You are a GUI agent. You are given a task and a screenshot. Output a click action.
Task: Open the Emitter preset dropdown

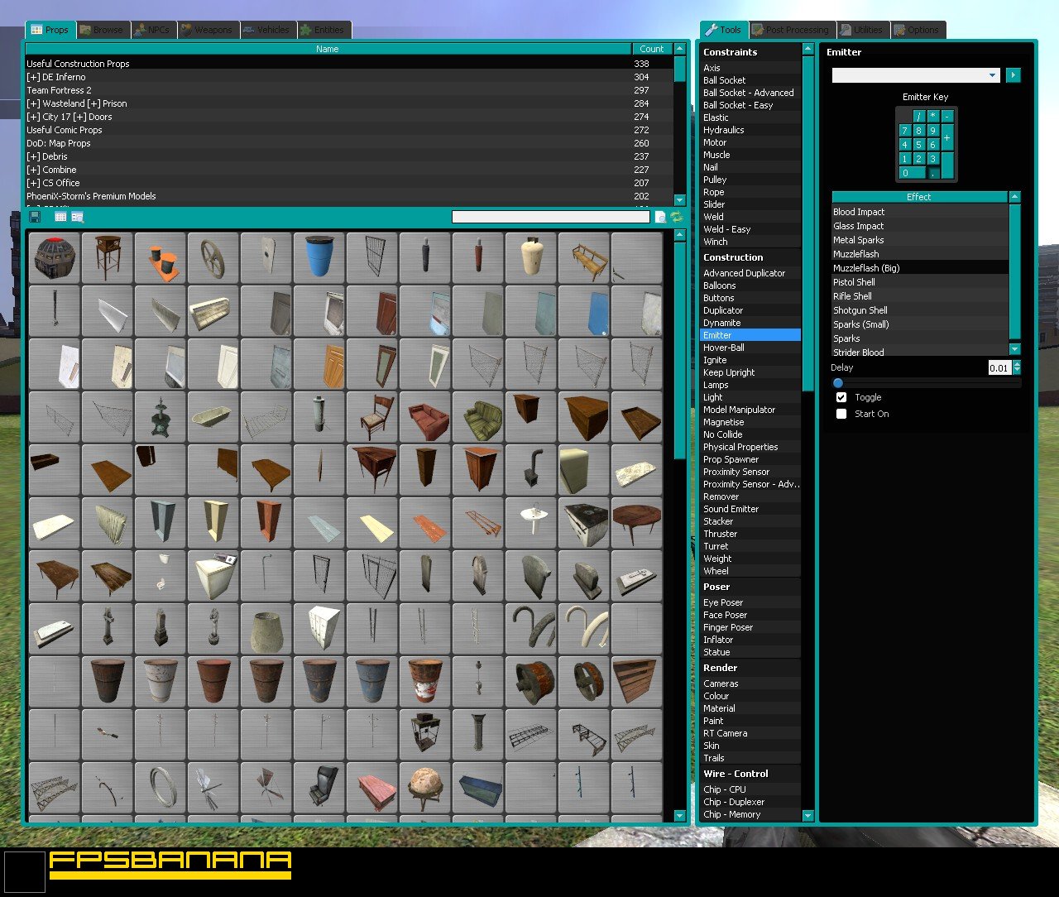tap(916, 75)
